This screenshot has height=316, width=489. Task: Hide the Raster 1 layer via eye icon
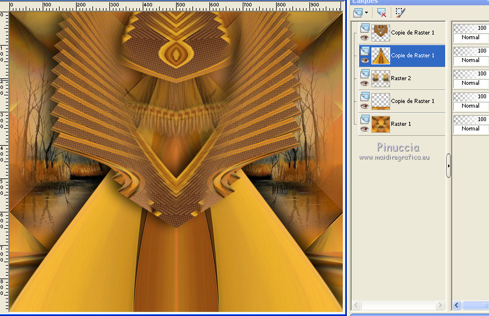(364, 129)
